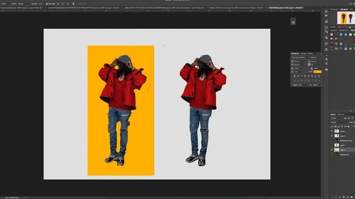Open the Character 'A' icon in the dock

(x=327, y=55)
